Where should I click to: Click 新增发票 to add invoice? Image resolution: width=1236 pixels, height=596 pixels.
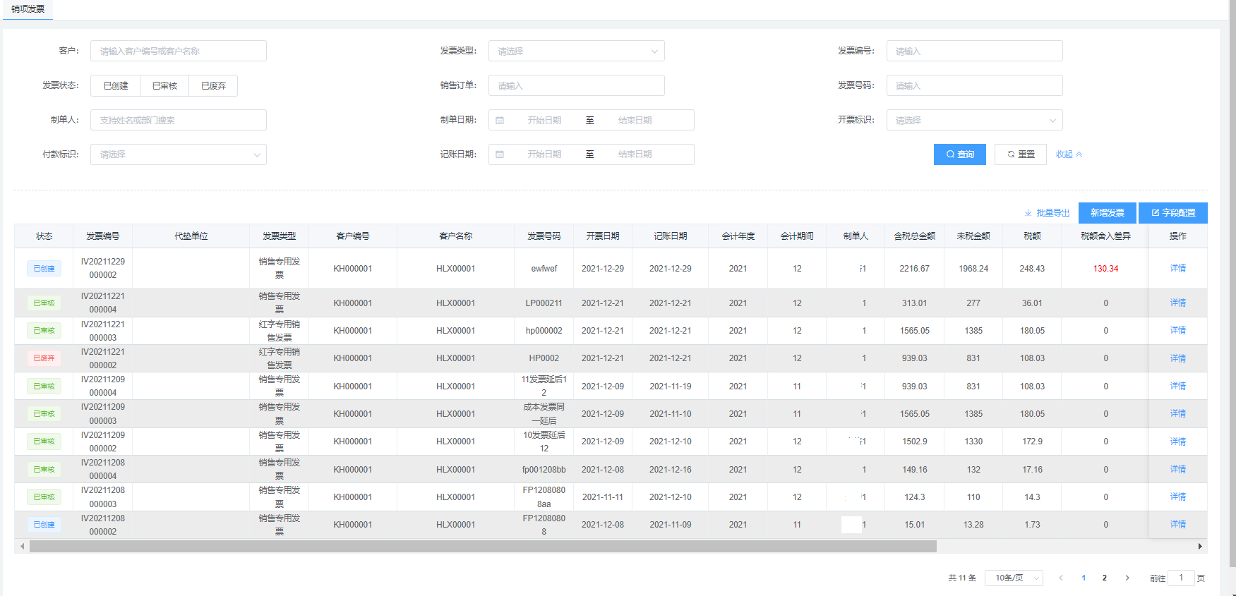(x=1107, y=213)
